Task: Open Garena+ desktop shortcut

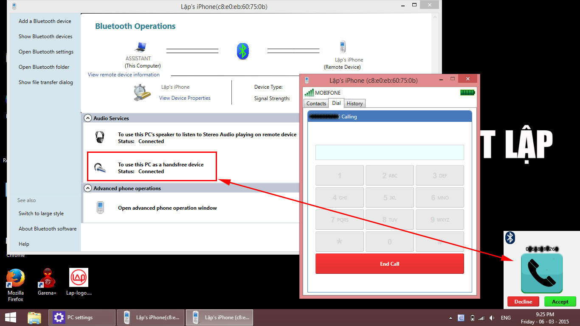Action: pyautogui.click(x=47, y=282)
